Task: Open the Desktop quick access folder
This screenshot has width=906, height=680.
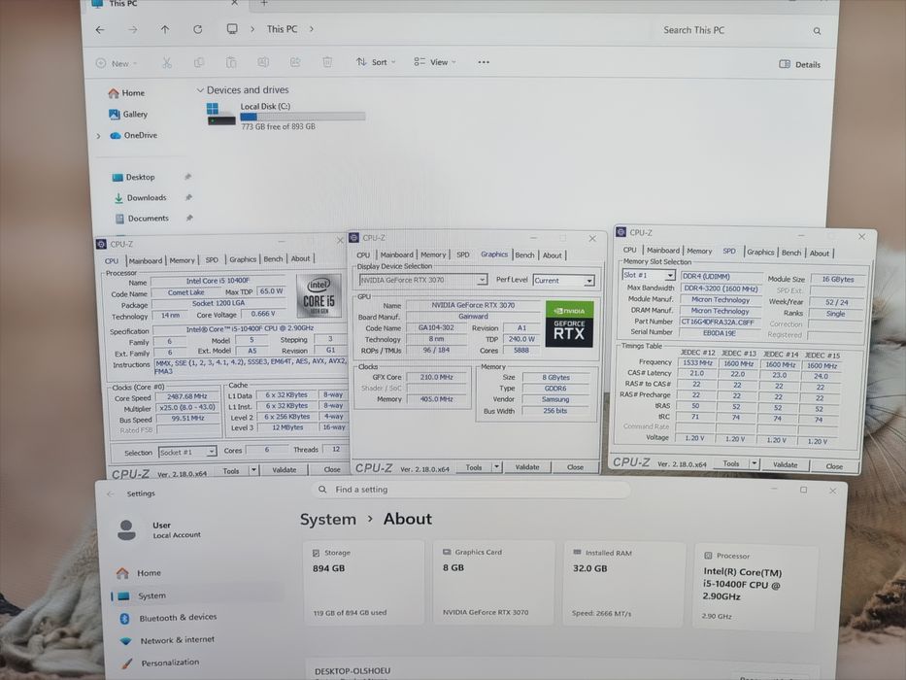Action: pyautogui.click(x=133, y=177)
